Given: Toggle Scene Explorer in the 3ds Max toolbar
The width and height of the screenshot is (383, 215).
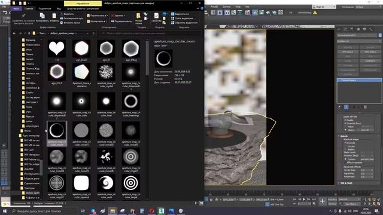Looking at the screenshot, I should point(213,13).
